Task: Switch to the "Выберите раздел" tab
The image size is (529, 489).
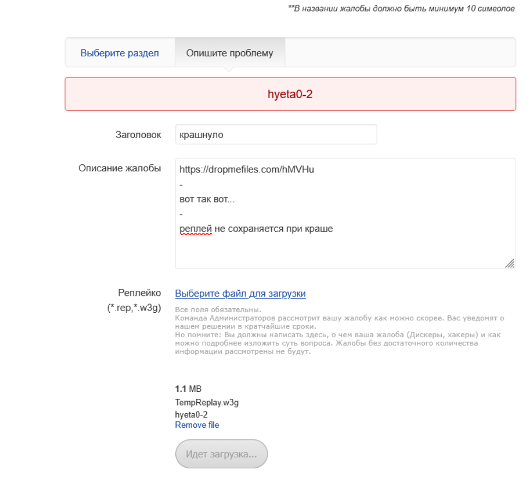Action: pyautogui.click(x=120, y=53)
